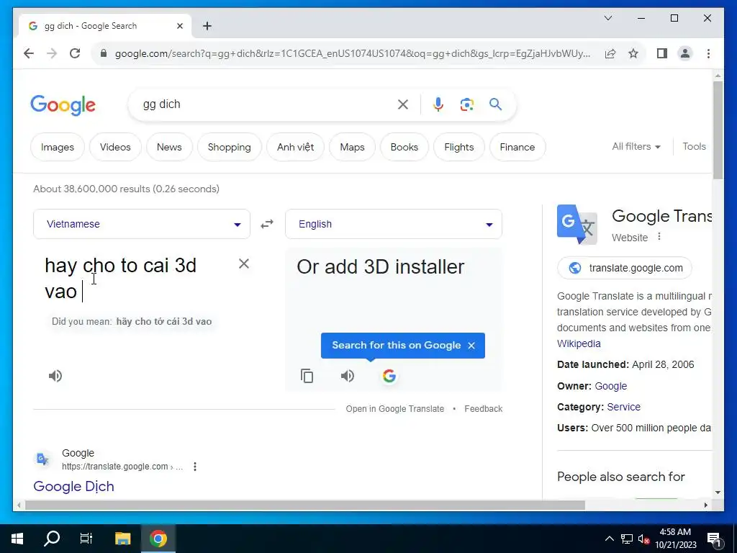Screen dimensions: 737x553
Task: Click into the Google search input field
Action: pyautogui.click(x=266, y=104)
